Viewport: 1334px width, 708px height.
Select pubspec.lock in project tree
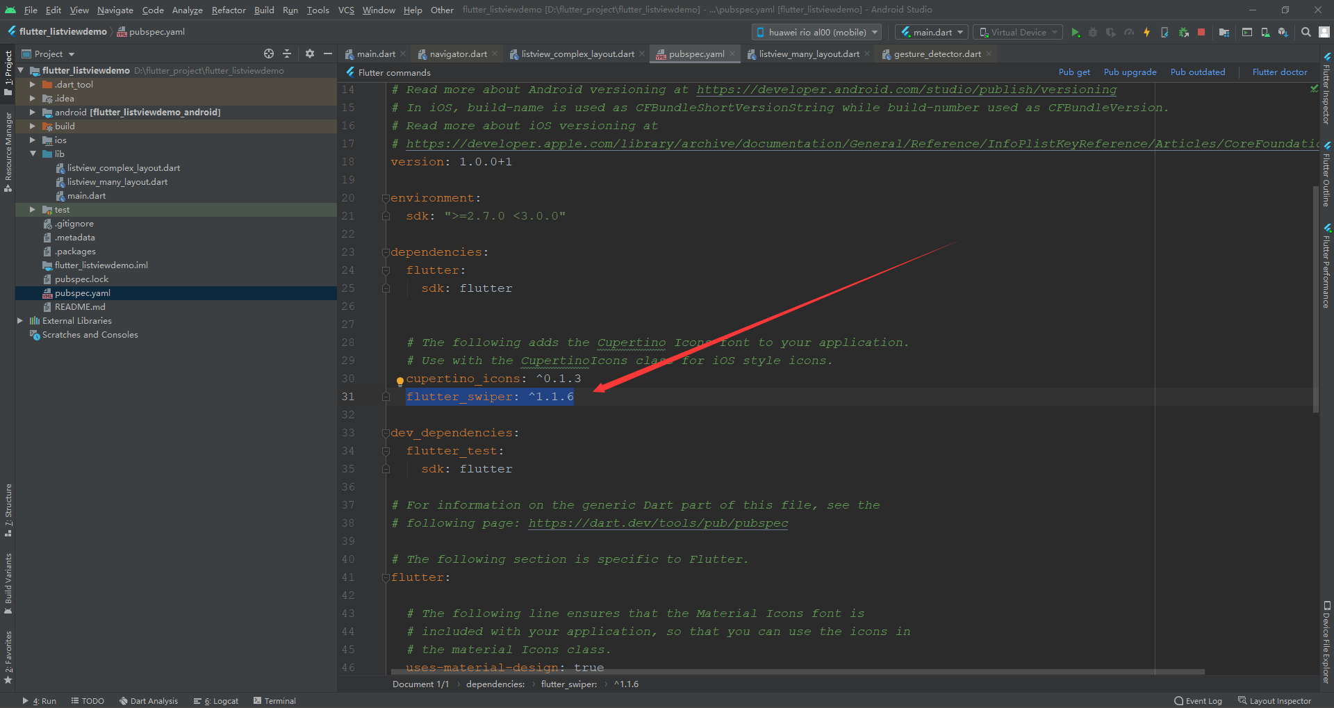(x=81, y=279)
